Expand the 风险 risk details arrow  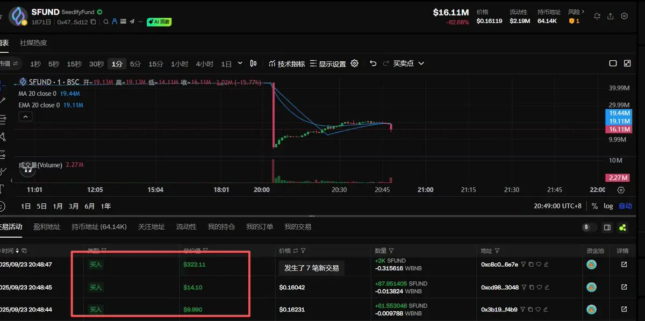click(583, 12)
